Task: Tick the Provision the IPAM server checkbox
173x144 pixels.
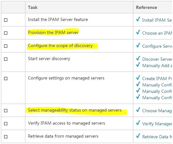Action: (x=6, y=33)
